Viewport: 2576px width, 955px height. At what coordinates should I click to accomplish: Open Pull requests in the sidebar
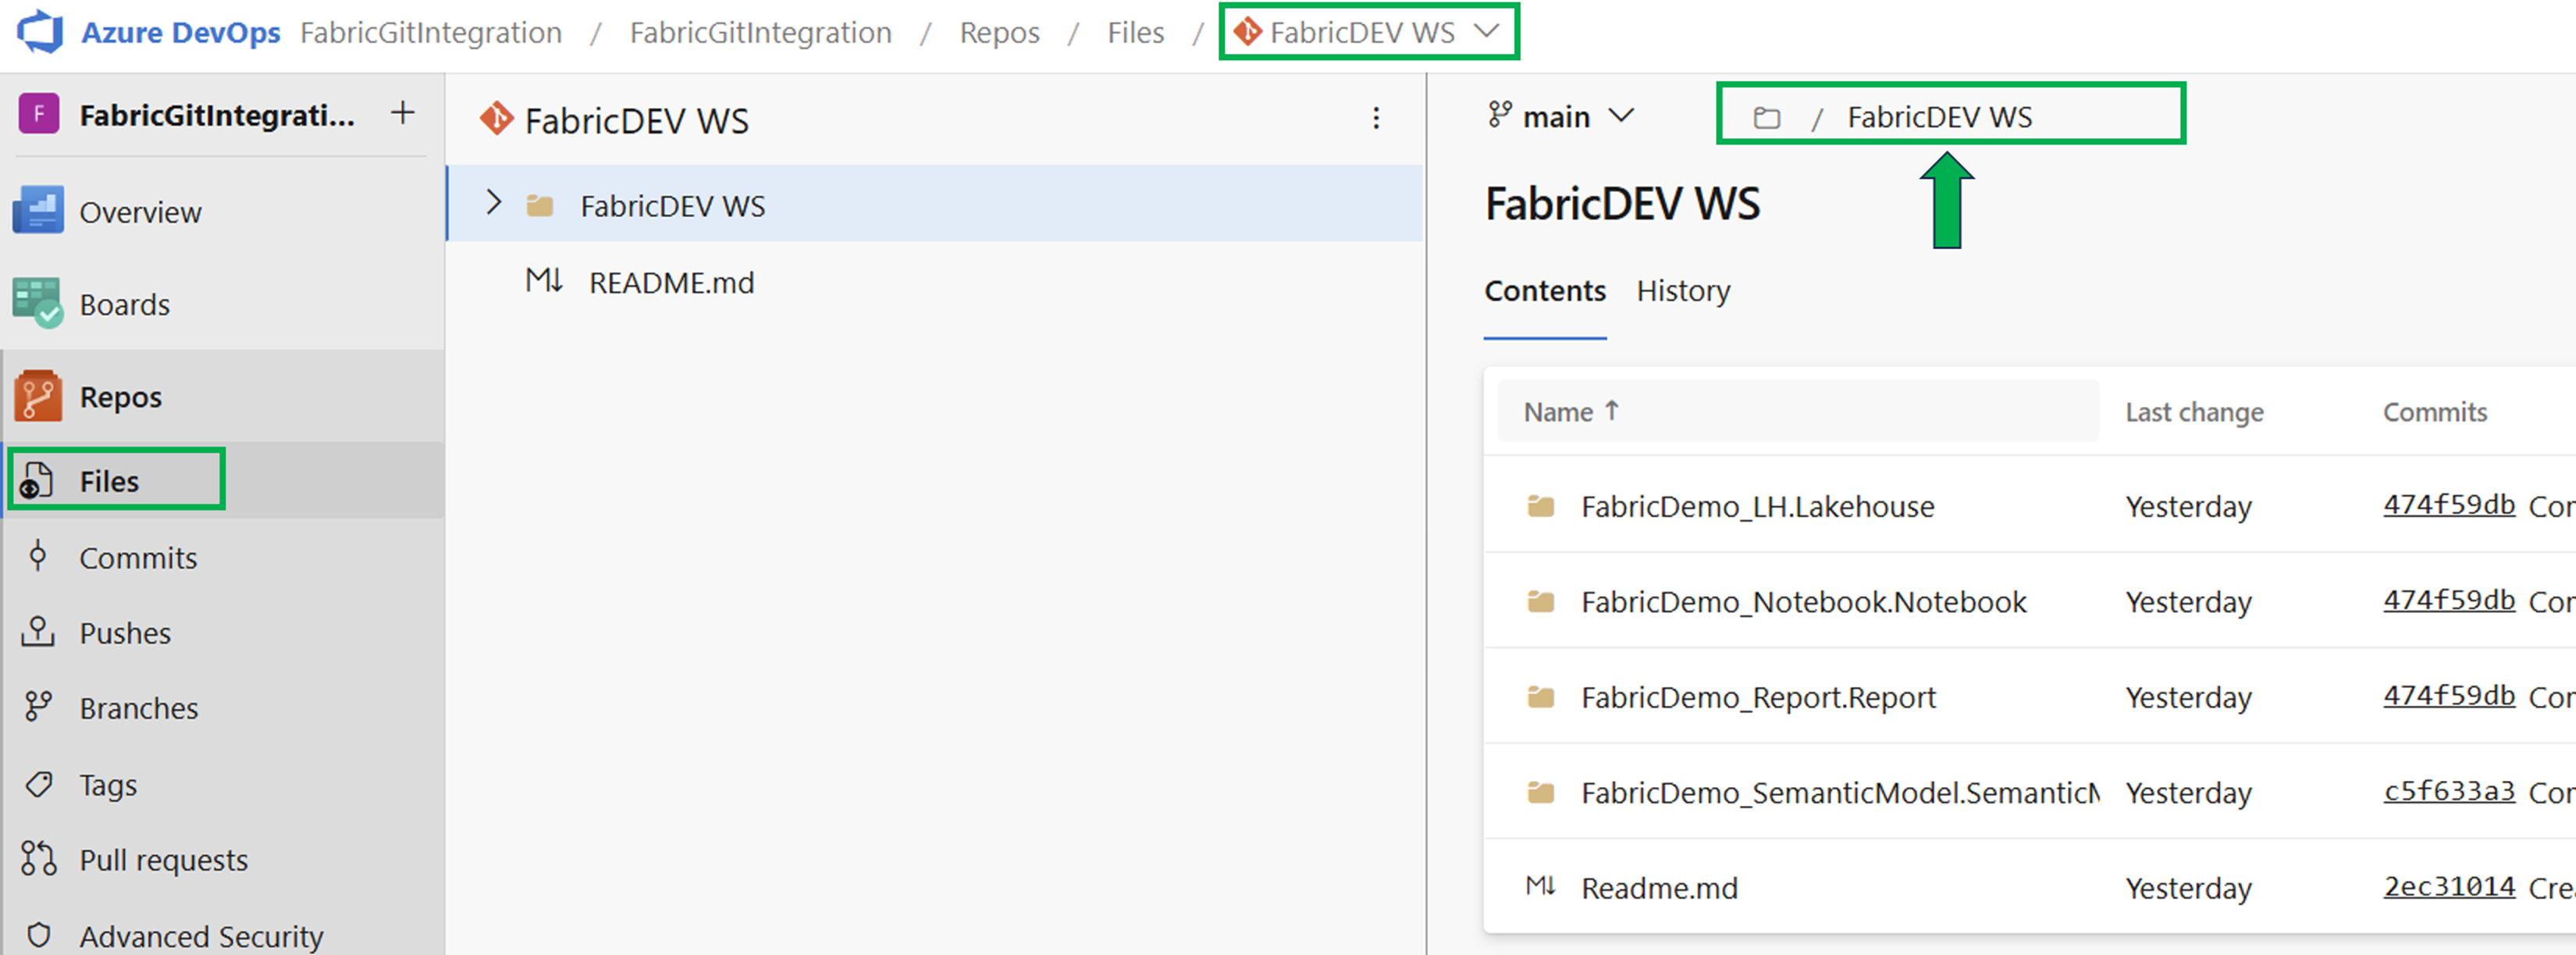pyautogui.click(x=164, y=860)
